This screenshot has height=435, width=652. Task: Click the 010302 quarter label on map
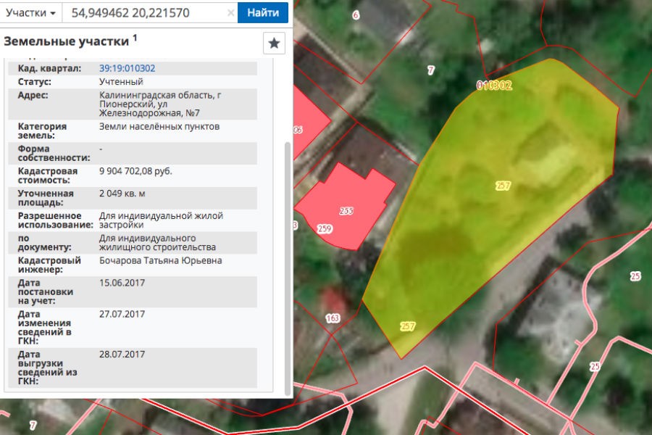click(x=494, y=85)
